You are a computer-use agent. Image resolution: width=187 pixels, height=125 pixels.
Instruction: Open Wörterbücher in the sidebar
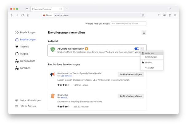click(x=25, y=61)
